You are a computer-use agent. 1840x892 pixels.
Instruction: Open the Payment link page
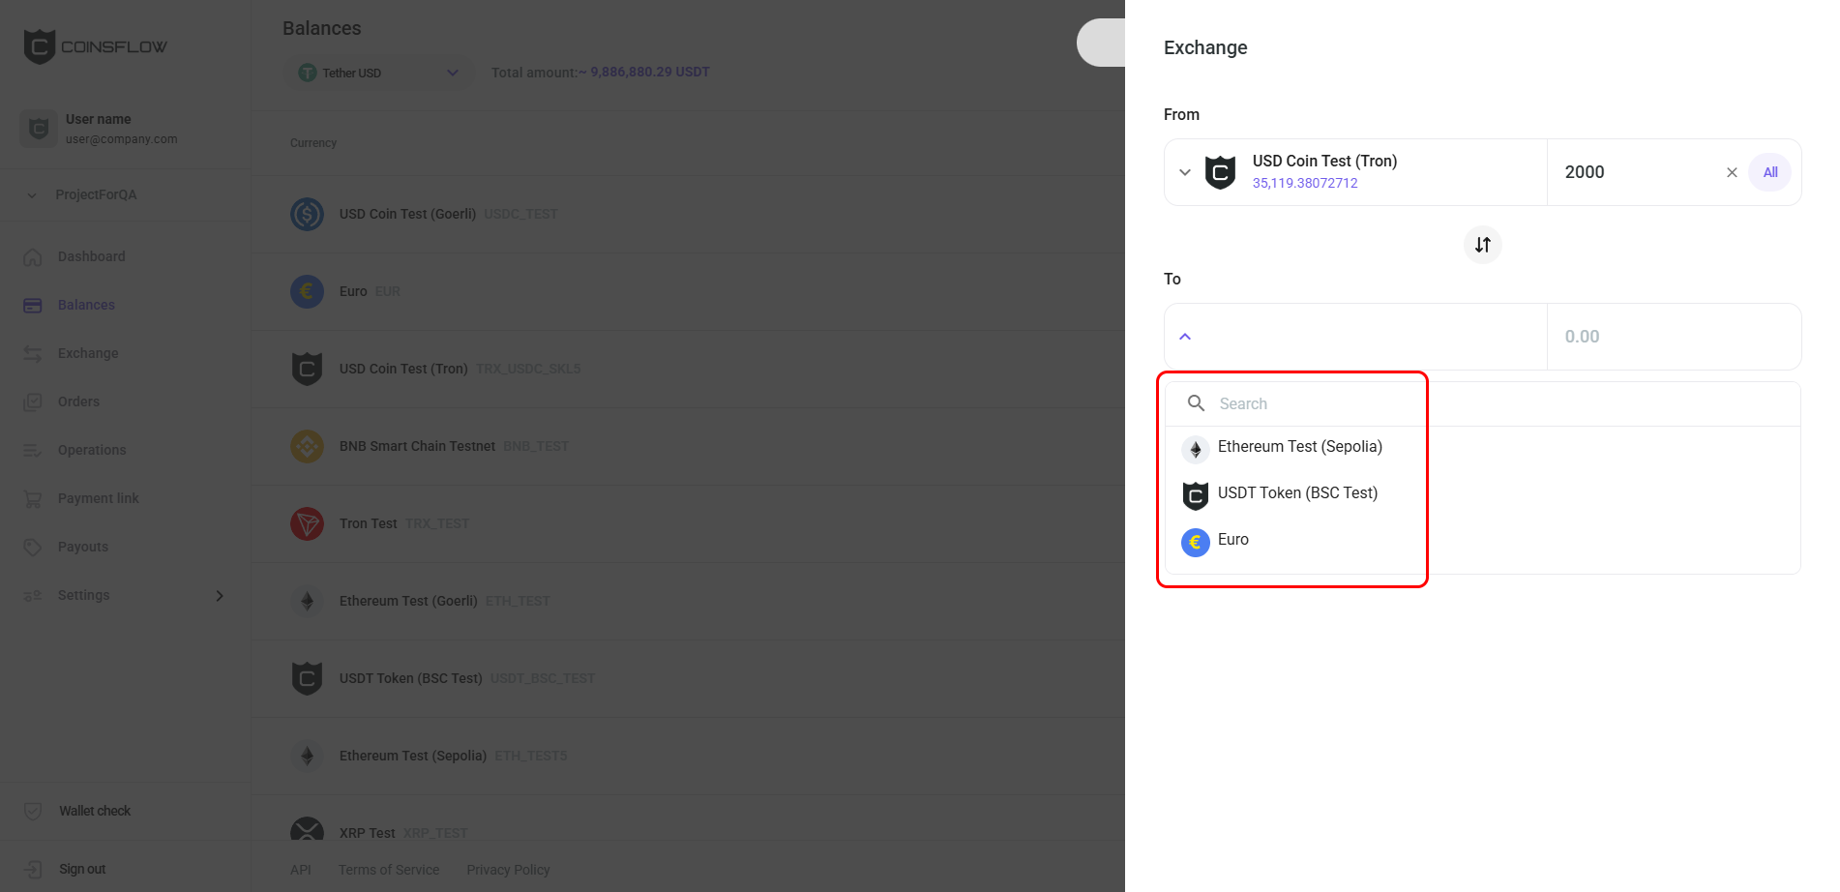[x=99, y=498]
